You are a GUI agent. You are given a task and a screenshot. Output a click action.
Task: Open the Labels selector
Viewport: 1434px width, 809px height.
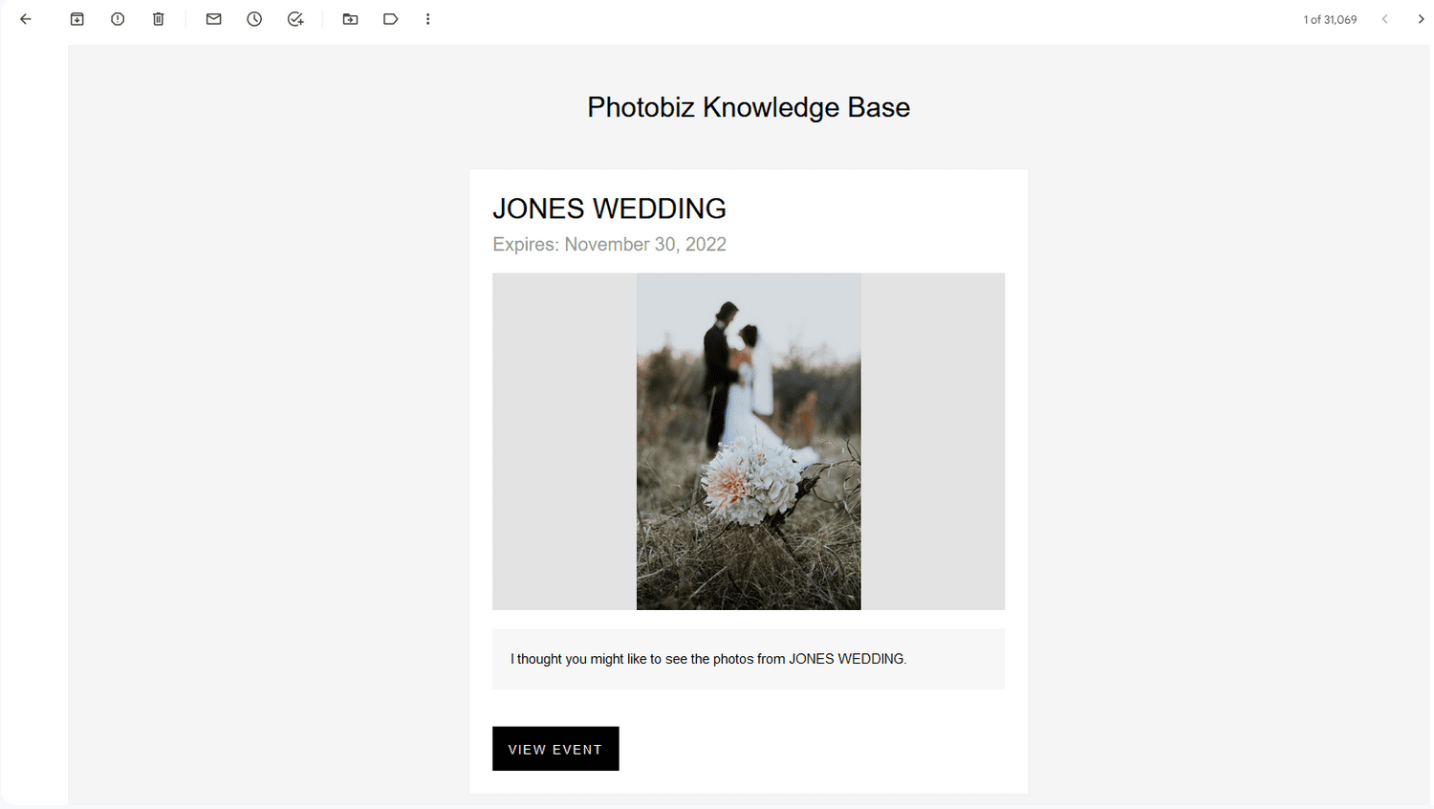point(391,18)
